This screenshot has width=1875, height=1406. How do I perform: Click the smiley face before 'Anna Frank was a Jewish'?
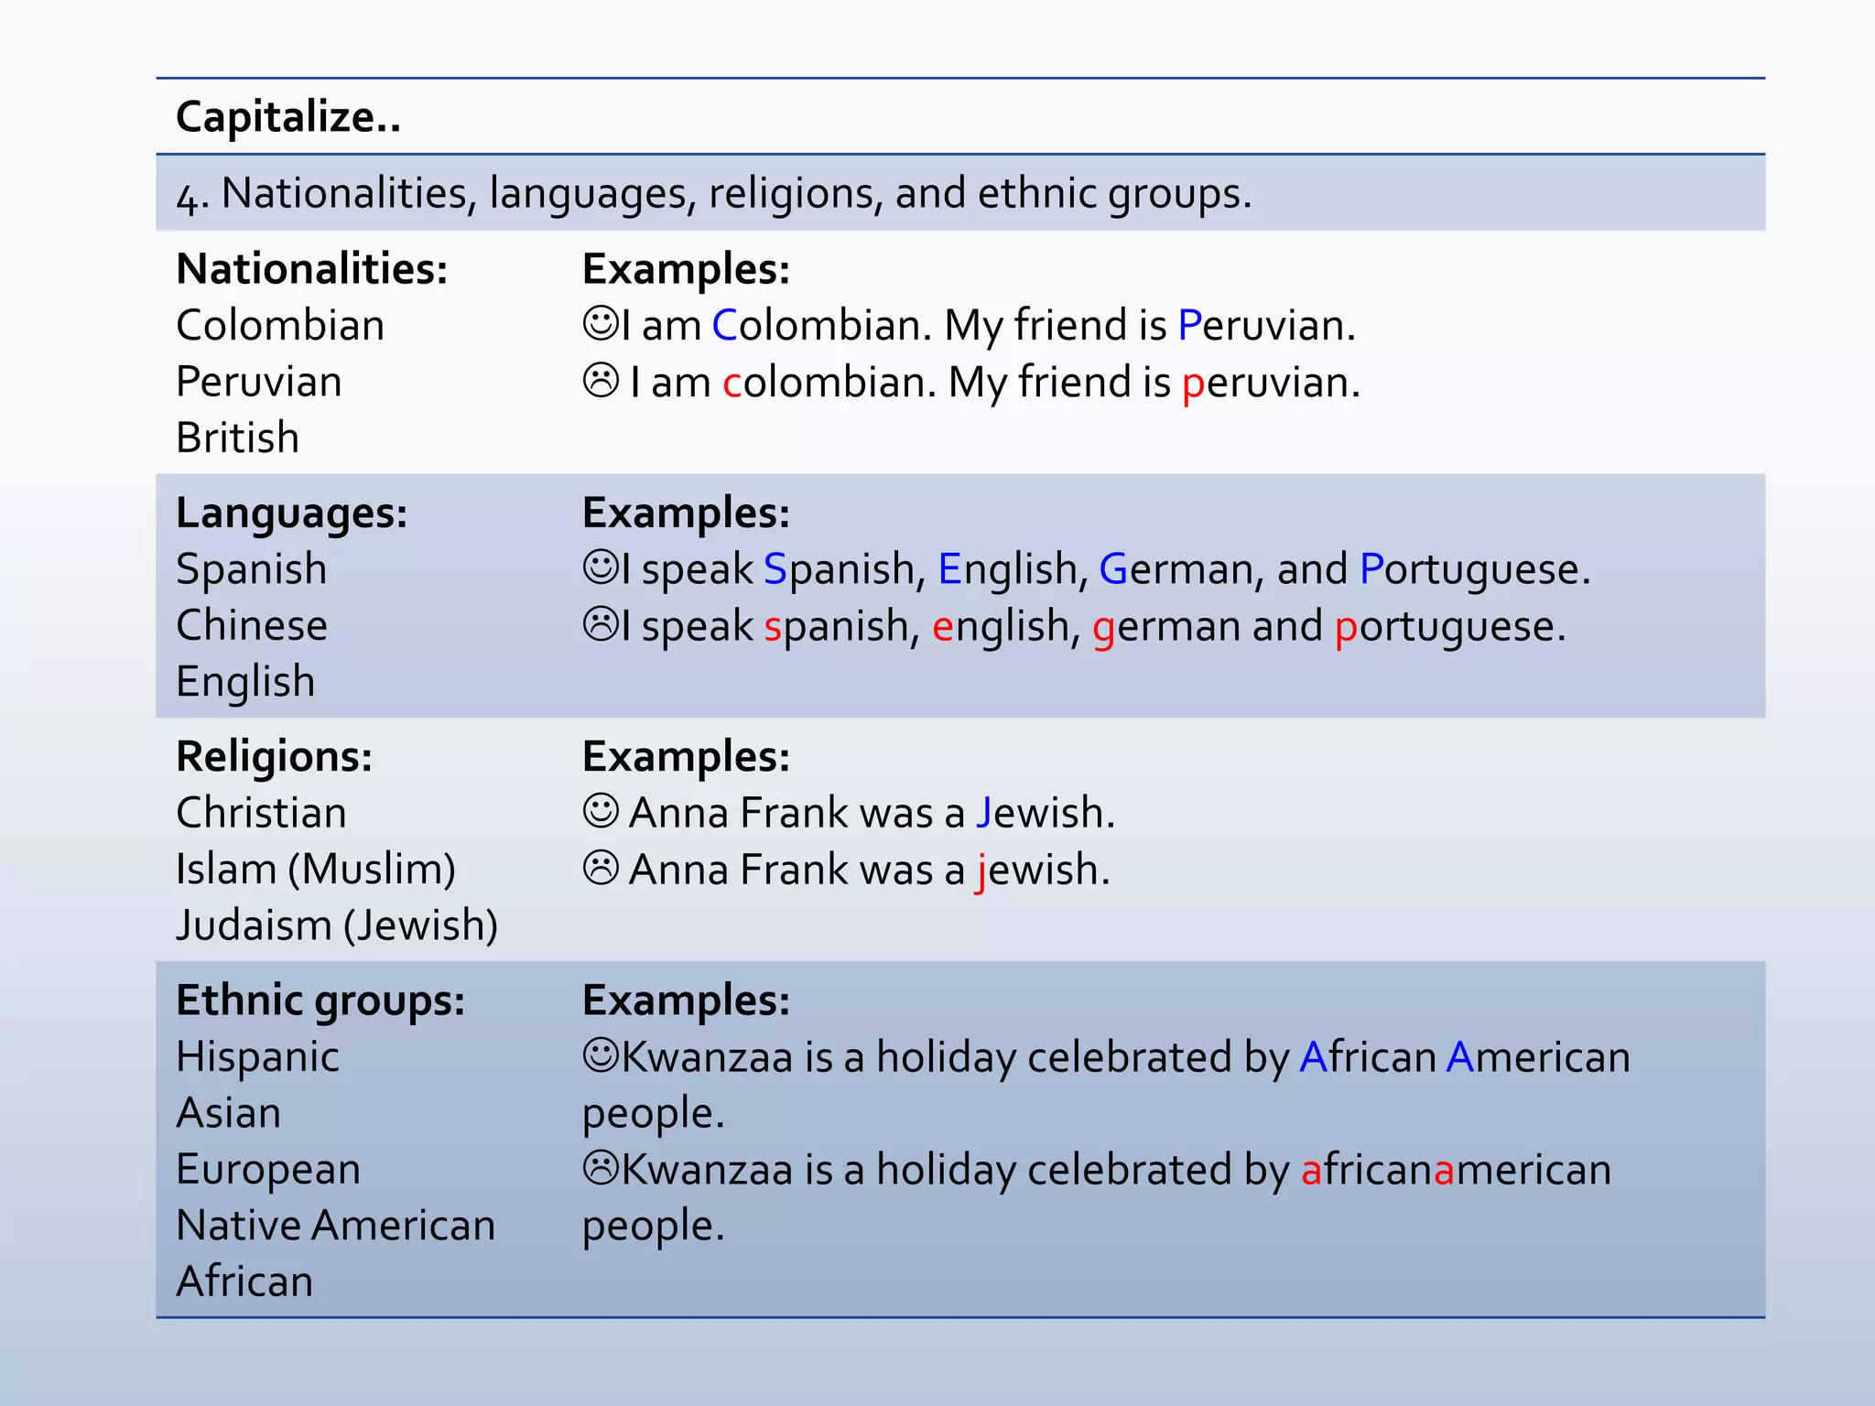click(601, 811)
